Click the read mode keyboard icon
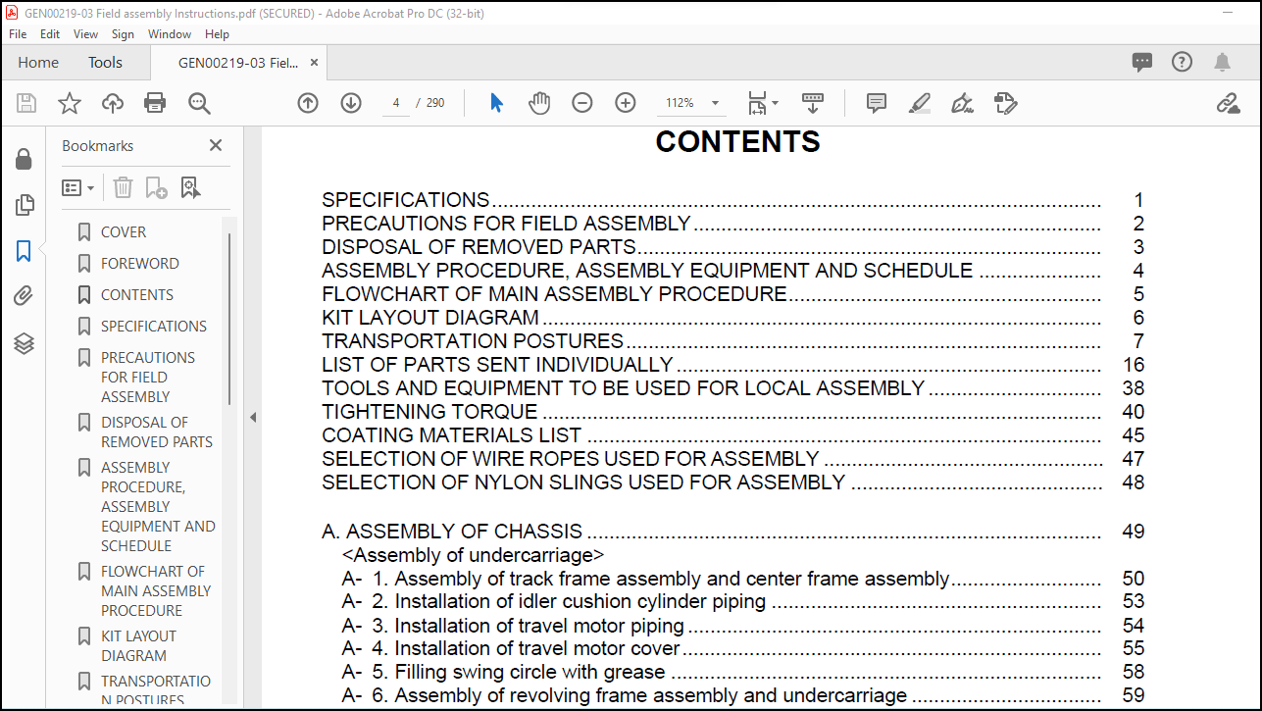 coord(813,102)
